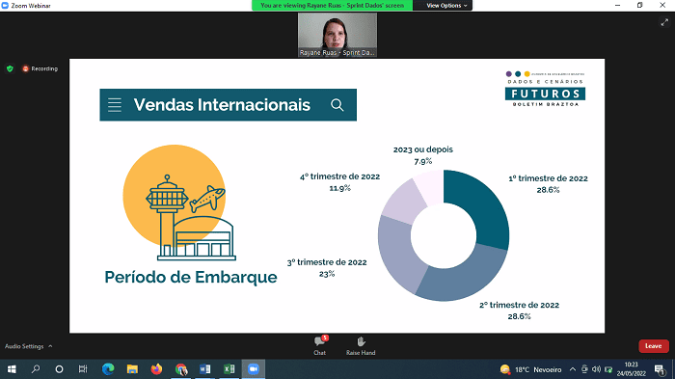Click the magnifier icon beside Vendas Internacionais

(x=337, y=105)
